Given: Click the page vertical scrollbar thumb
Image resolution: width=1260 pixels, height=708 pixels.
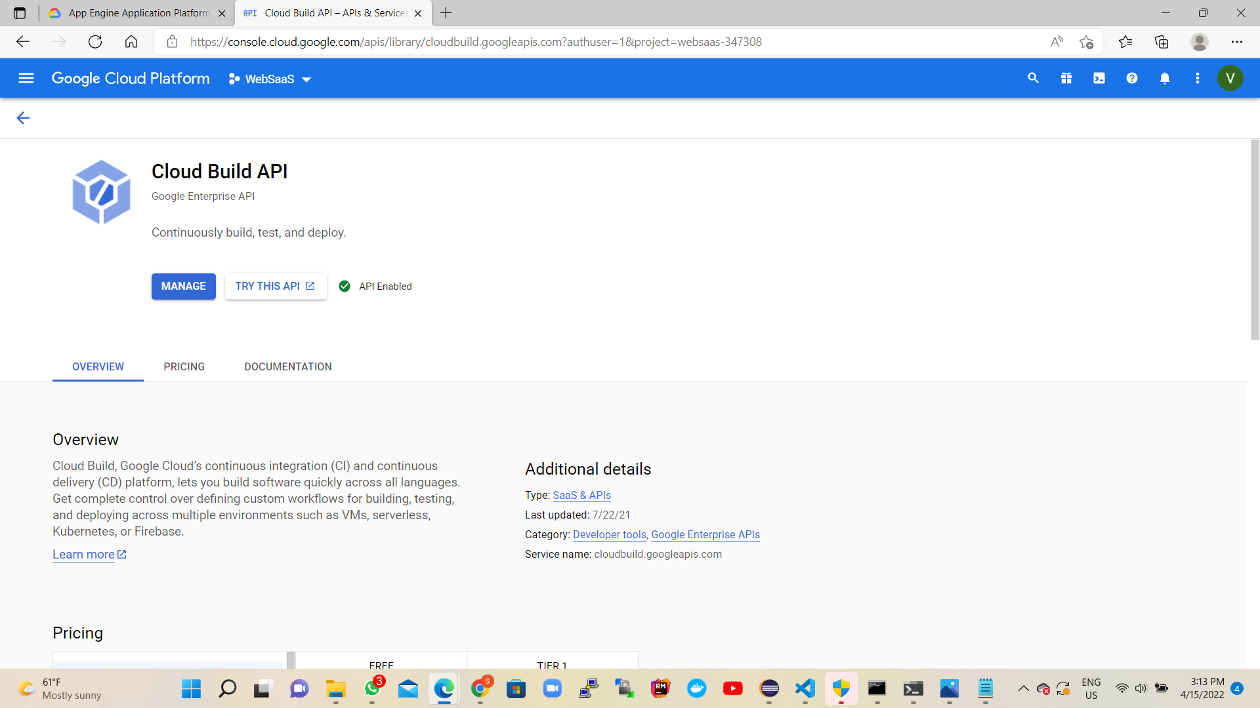Looking at the screenshot, I should (1255, 239).
